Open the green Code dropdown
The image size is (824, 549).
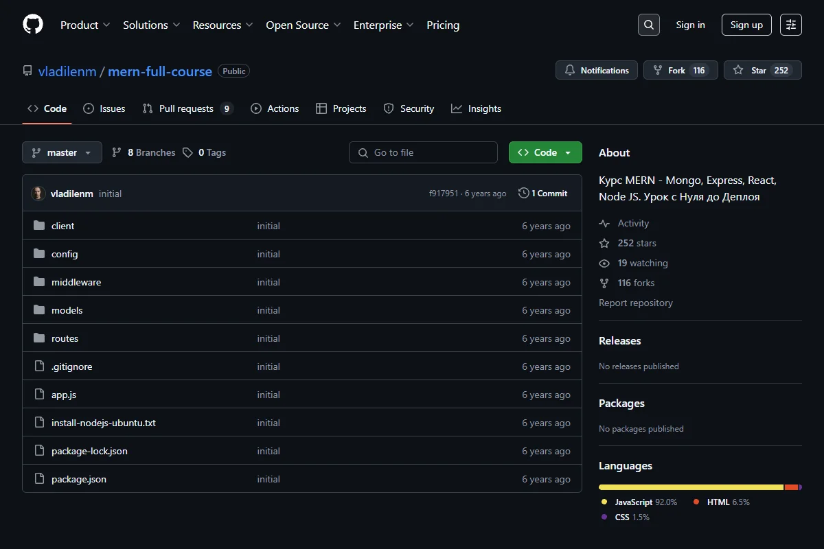tap(545, 152)
